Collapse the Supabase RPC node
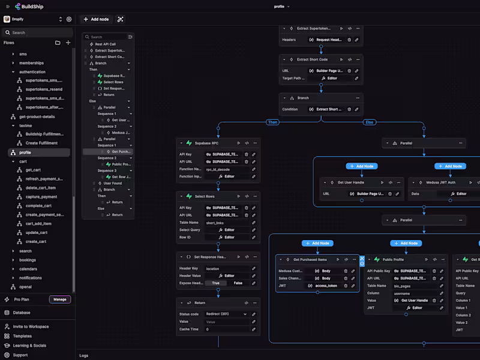480x360 pixels. pyautogui.click(x=181, y=143)
